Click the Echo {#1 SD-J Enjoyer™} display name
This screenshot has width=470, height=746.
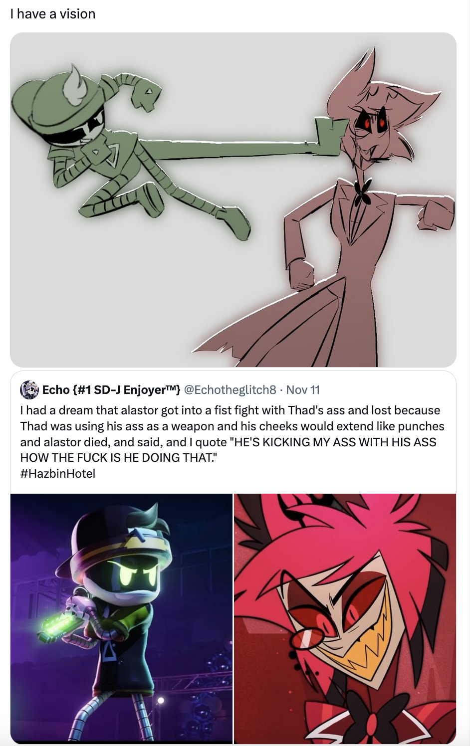click(111, 390)
